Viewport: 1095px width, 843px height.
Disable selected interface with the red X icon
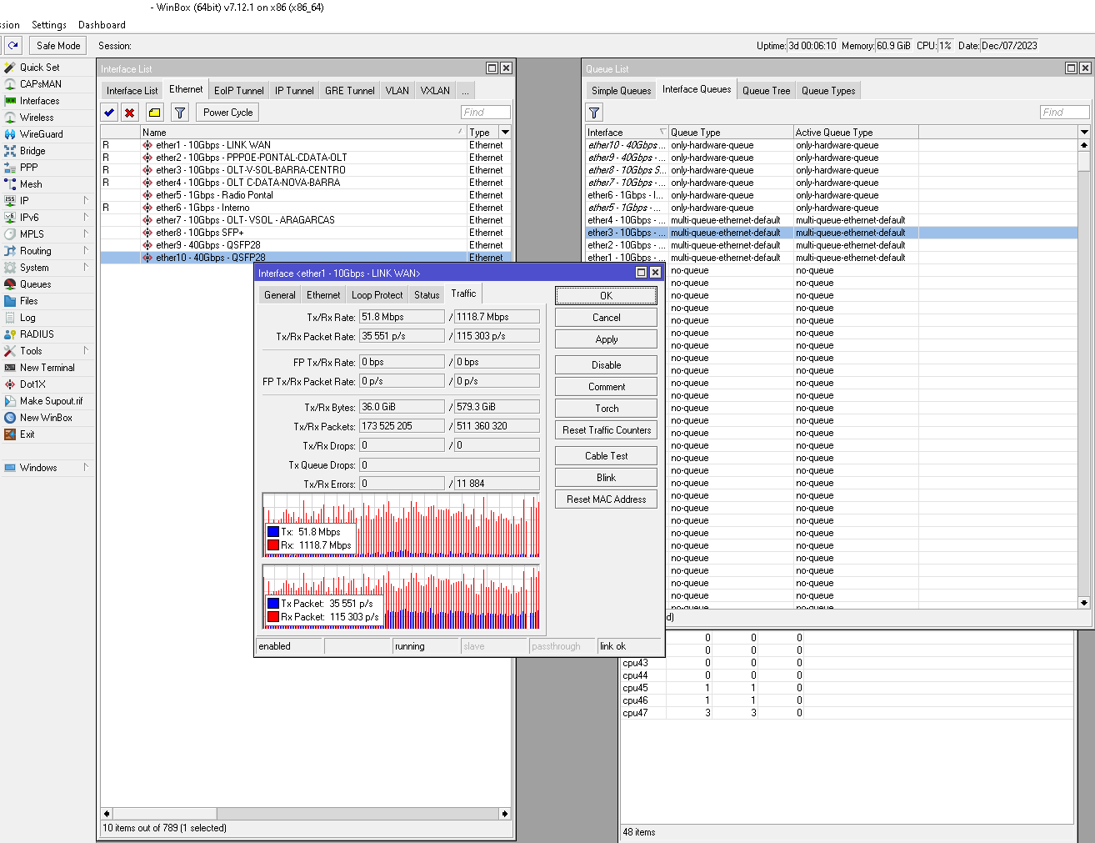click(x=129, y=113)
